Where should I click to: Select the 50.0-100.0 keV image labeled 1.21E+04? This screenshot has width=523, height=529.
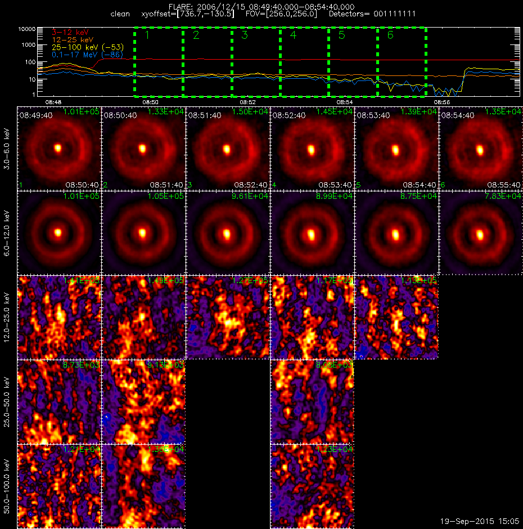click(59, 486)
